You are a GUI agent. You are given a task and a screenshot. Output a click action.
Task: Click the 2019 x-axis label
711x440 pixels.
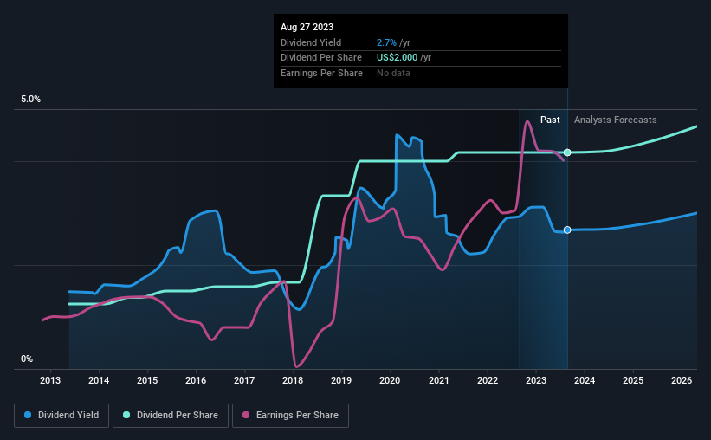tap(341, 380)
